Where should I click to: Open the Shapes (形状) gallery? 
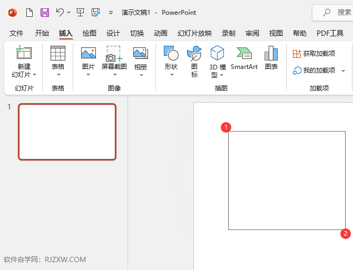pyautogui.click(x=171, y=53)
